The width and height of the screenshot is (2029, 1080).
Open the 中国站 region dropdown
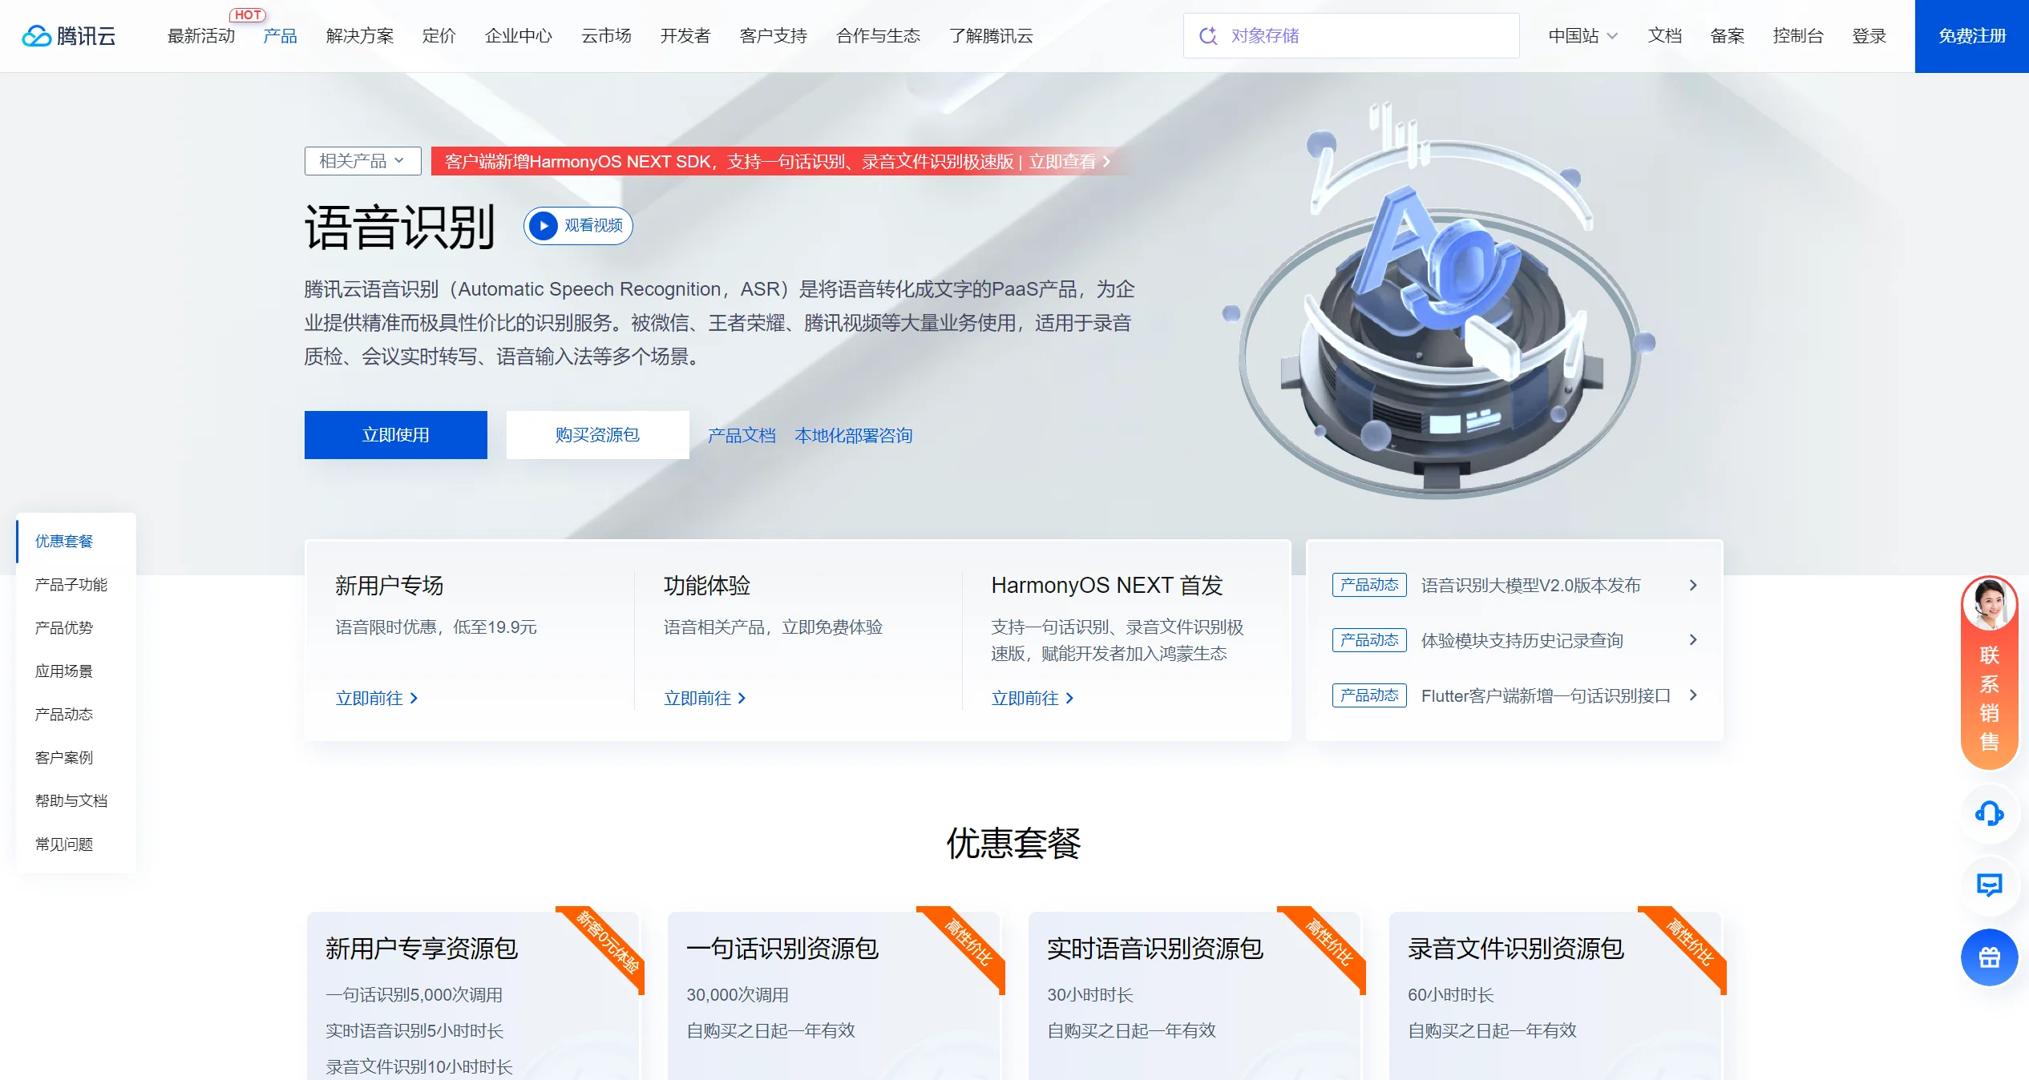coord(1582,36)
